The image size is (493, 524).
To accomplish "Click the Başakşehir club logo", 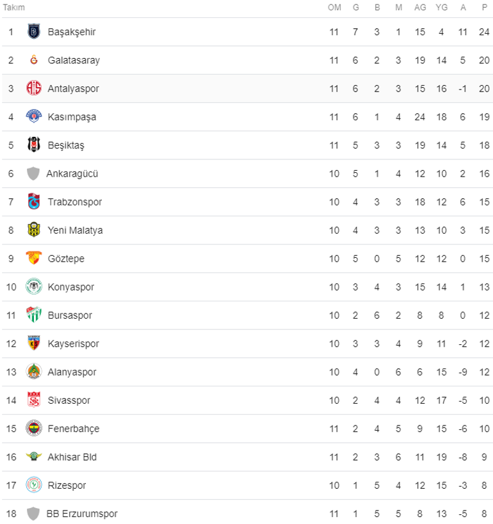I will coord(33,31).
